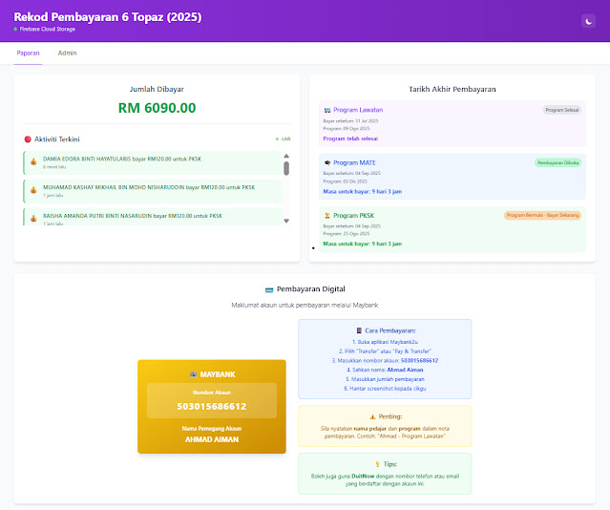
Task: Click the money bag icon beside DAMIA EDORA
Action: [x=33, y=161]
